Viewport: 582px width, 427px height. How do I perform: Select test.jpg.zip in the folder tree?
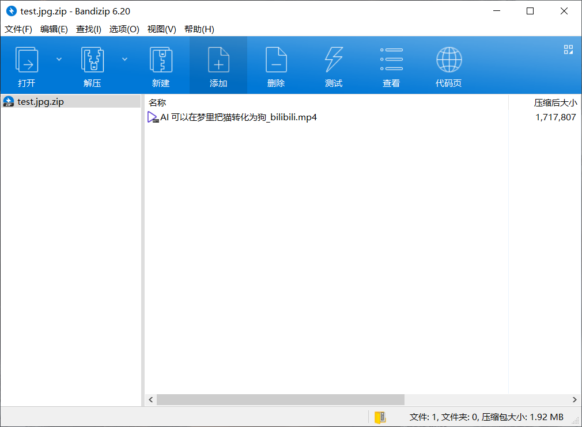(70, 101)
